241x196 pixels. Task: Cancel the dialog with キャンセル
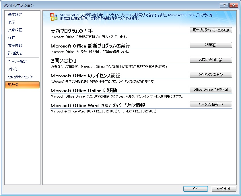coord(224,189)
